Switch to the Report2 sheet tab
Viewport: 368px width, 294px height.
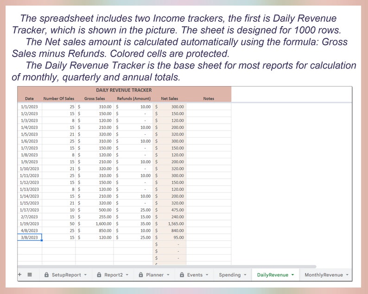click(x=114, y=275)
